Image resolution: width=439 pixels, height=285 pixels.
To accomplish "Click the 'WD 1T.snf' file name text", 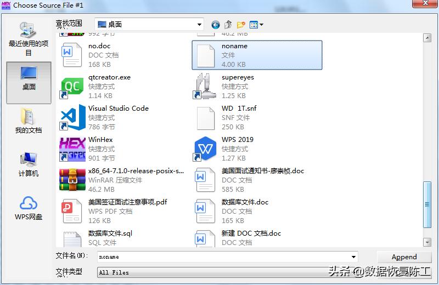I will coord(239,108).
